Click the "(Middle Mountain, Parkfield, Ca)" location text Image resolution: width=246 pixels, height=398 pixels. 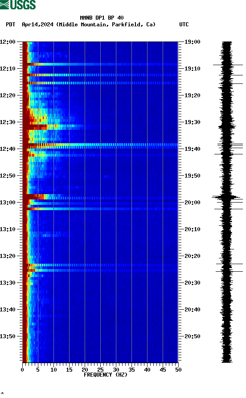[106, 25]
